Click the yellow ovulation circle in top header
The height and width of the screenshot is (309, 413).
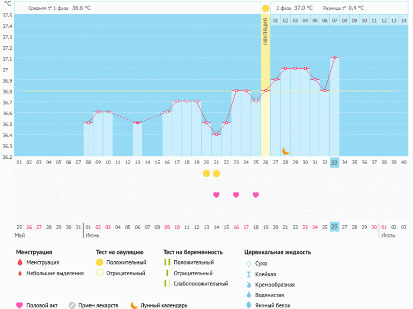click(x=265, y=9)
